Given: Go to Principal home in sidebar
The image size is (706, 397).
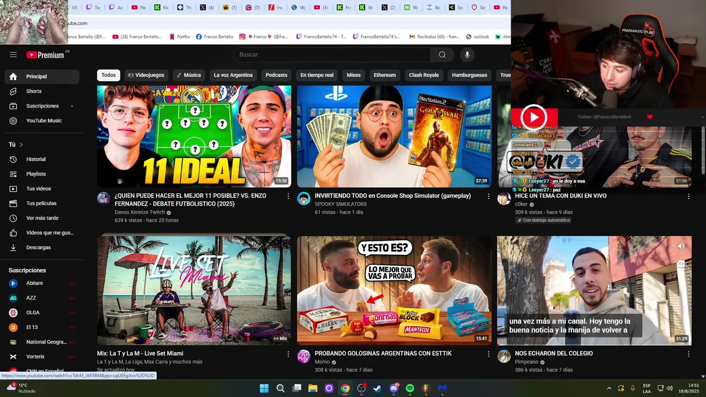Looking at the screenshot, I should coord(42,77).
